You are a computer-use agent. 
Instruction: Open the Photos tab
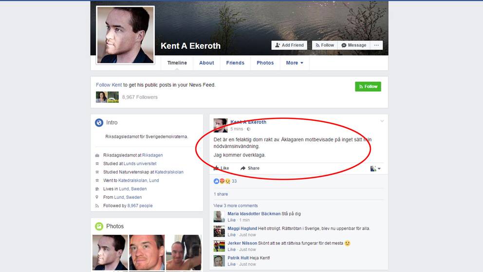265,62
